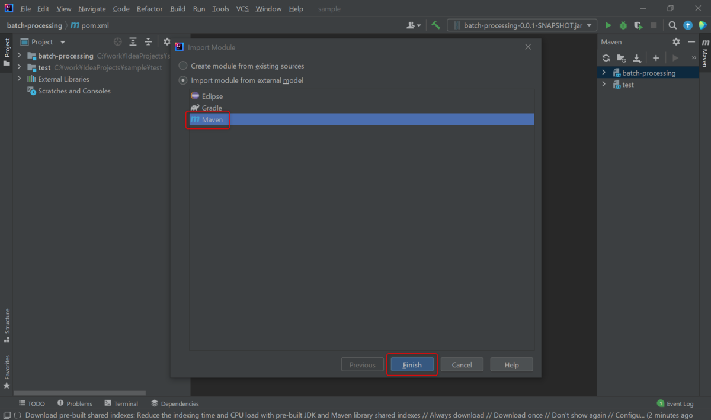The width and height of the screenshot is (711, 420).
Task: Open the Refactor menu
Action: (149, 9)
